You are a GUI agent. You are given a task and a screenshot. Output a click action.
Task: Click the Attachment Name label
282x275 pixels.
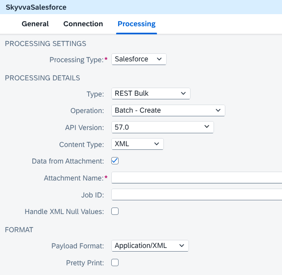click(x=74, y=178)
